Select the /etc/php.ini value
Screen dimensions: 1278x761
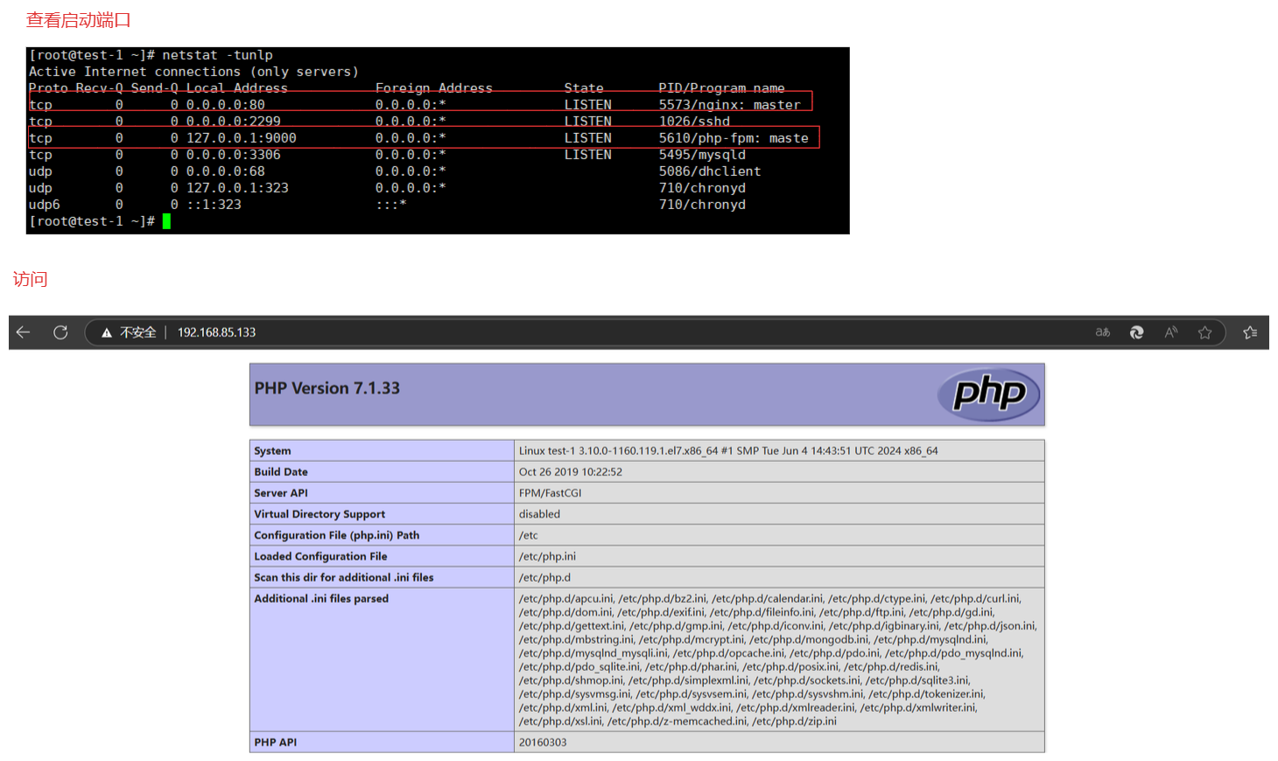547,556
